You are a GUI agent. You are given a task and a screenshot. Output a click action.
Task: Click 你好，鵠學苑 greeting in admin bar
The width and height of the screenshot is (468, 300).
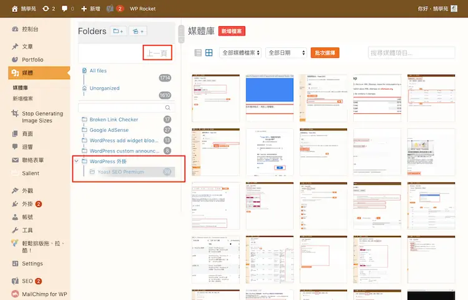433,9
